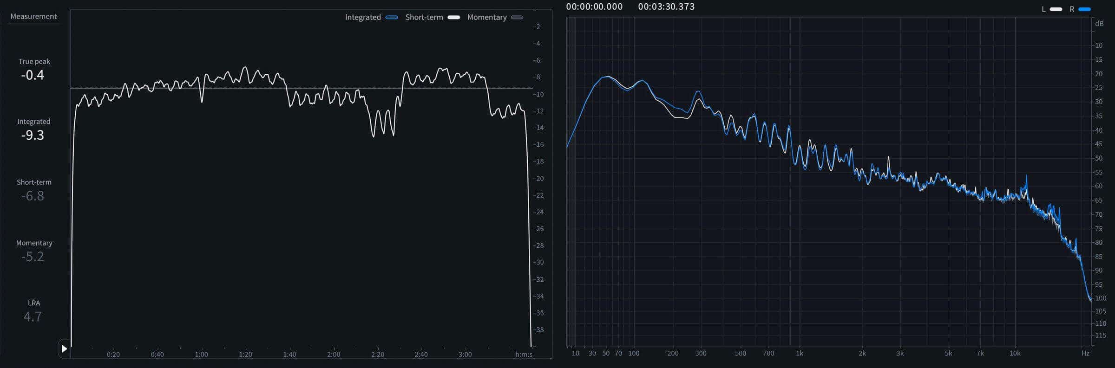Viewport: 1115px width, 368px height.
Task: Click the 10k label on frequency axis
Action: pyautogui.click(x=1015, y=353)
